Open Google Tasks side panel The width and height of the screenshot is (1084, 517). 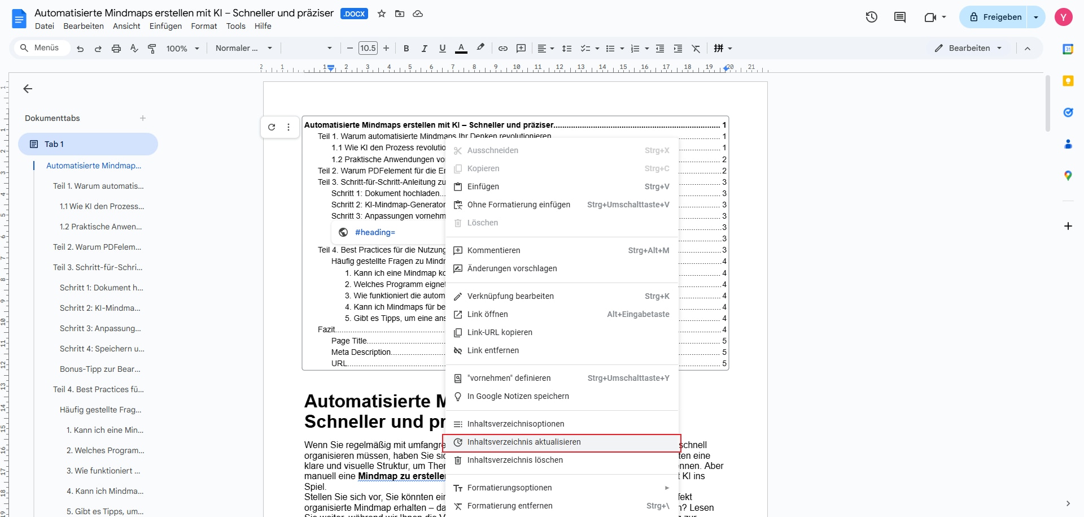coord(1068,112)
